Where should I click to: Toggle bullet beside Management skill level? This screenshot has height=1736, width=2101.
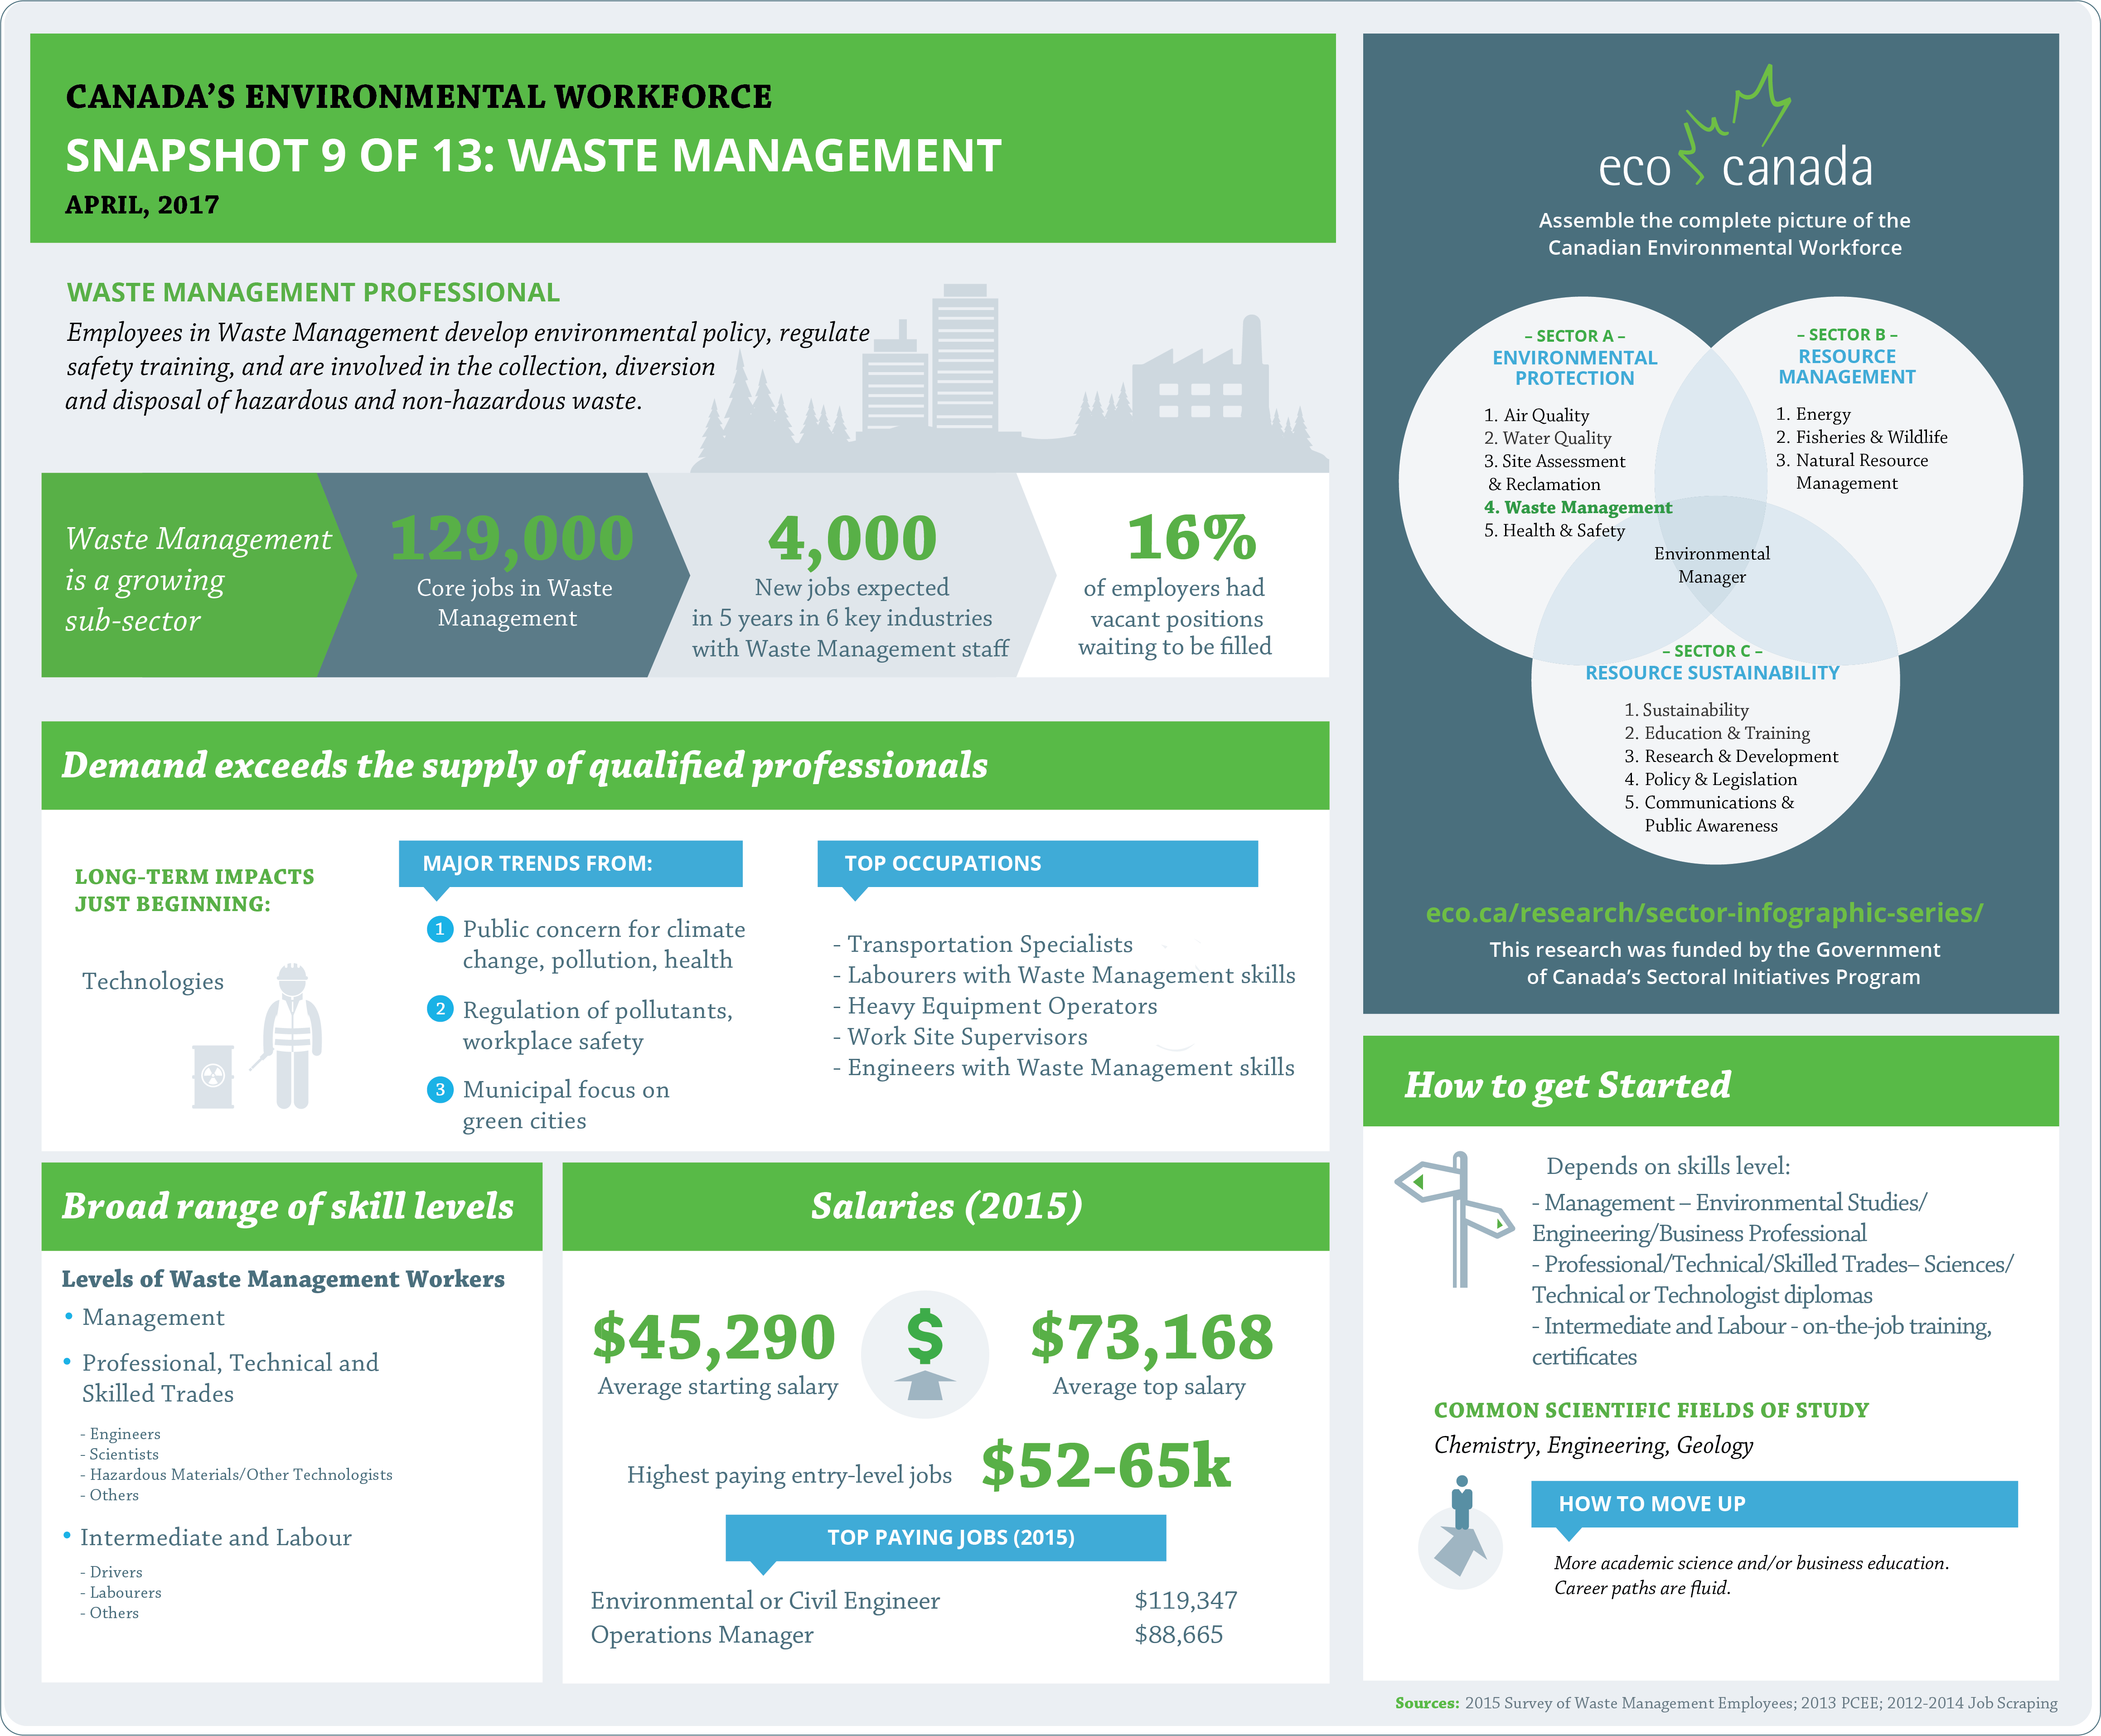(68, 1316)
